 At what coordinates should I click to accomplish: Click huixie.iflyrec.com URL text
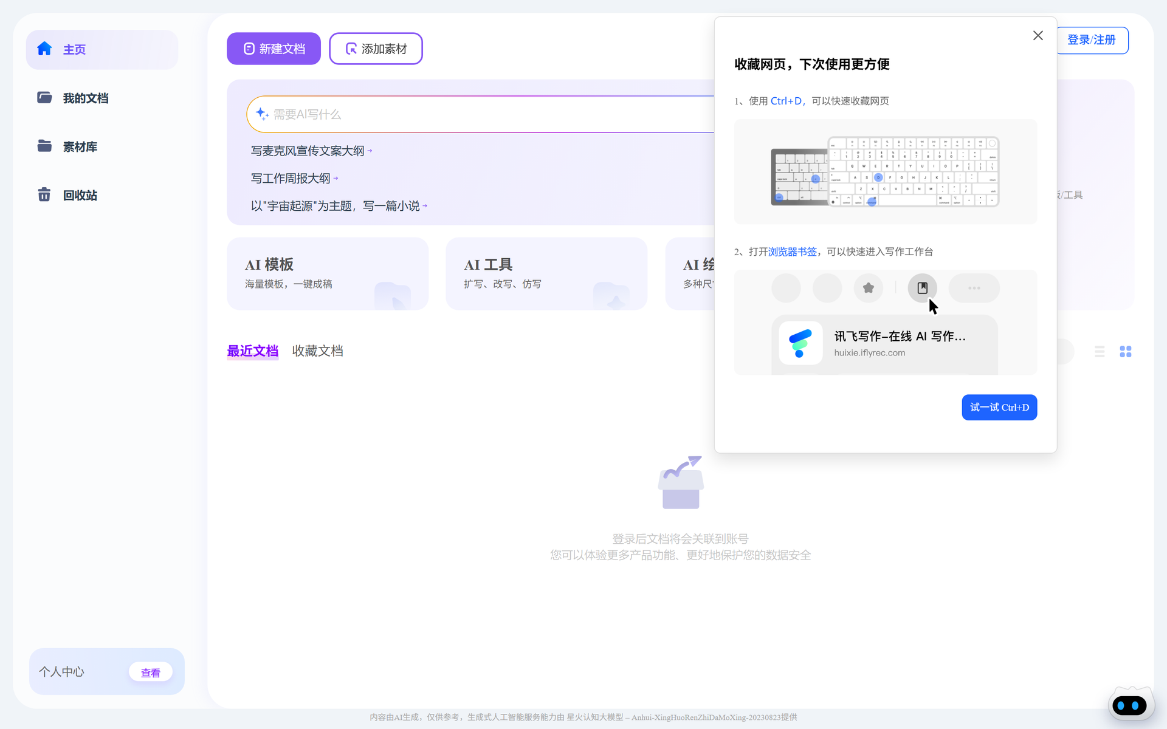point(870,353)
